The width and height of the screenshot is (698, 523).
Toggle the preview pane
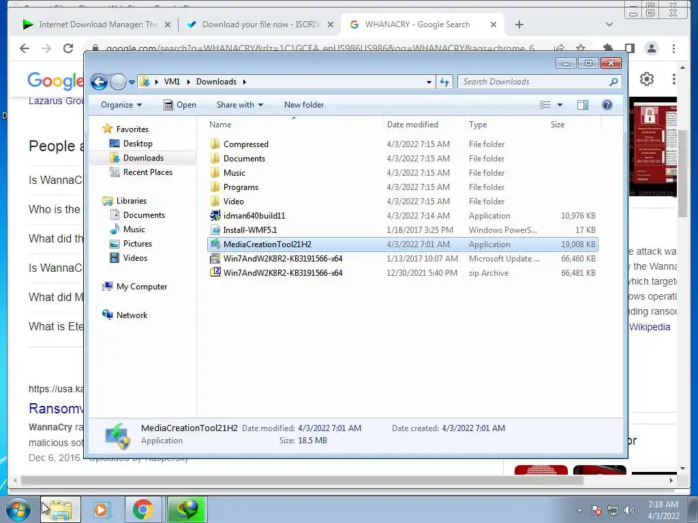(x=582, y=105)
